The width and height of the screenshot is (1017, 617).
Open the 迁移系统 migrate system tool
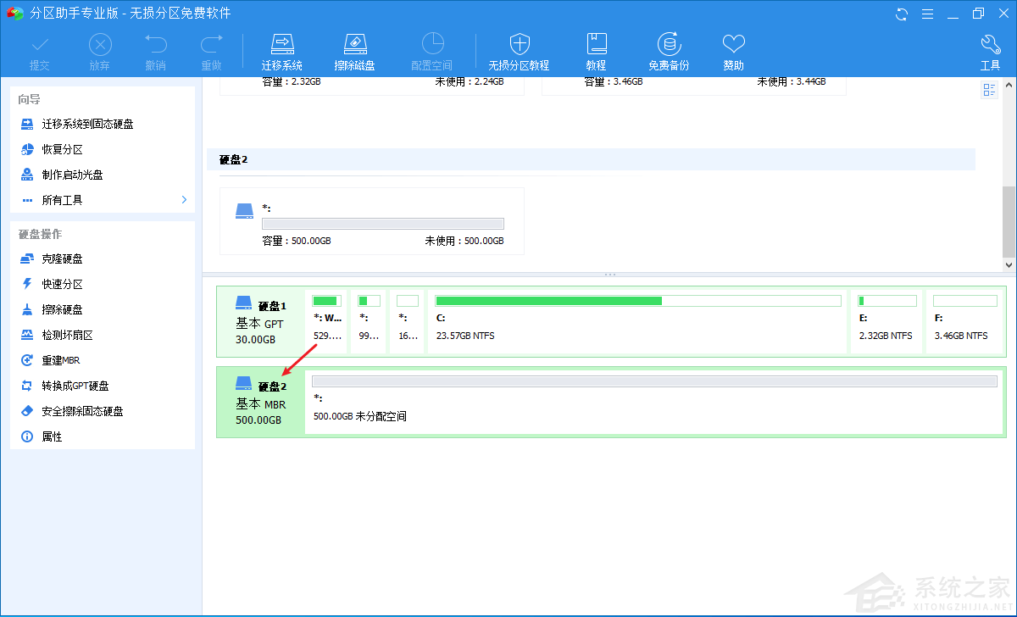pos(282,52)
